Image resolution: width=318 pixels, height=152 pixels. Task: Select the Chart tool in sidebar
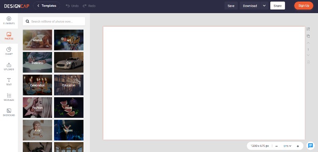point(9,51)
